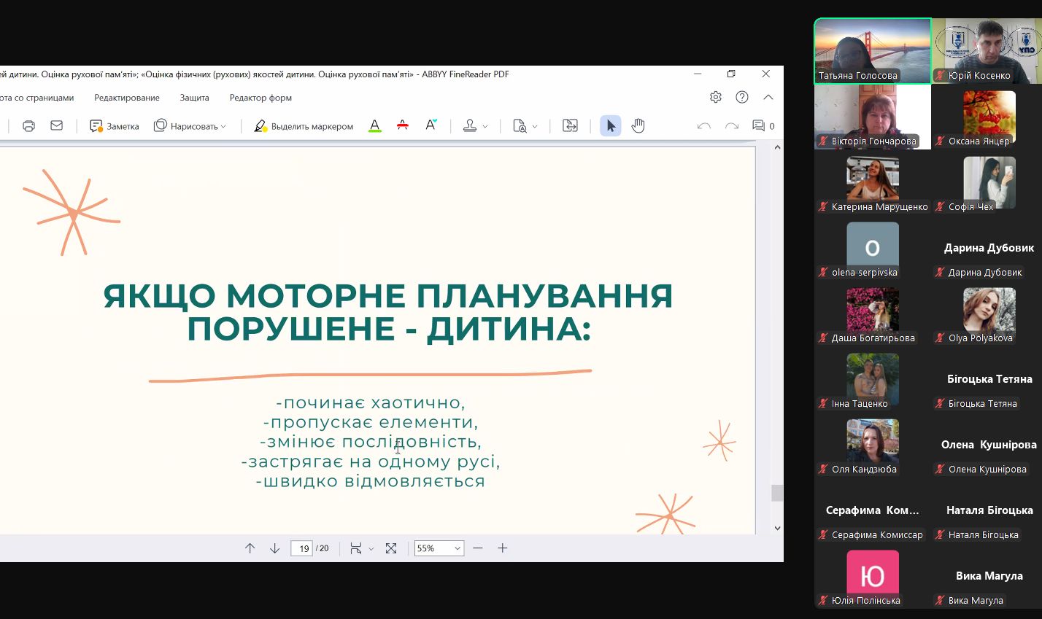Go to the previous page arrow
Screen dimensions: 1042x619
pos(250,548)
